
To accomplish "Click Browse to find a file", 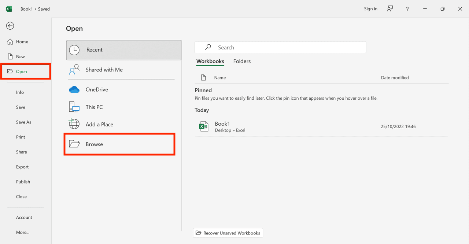I will 119,144.
